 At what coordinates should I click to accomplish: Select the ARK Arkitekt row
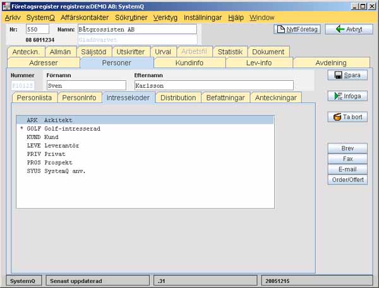[x=145, y=120]
